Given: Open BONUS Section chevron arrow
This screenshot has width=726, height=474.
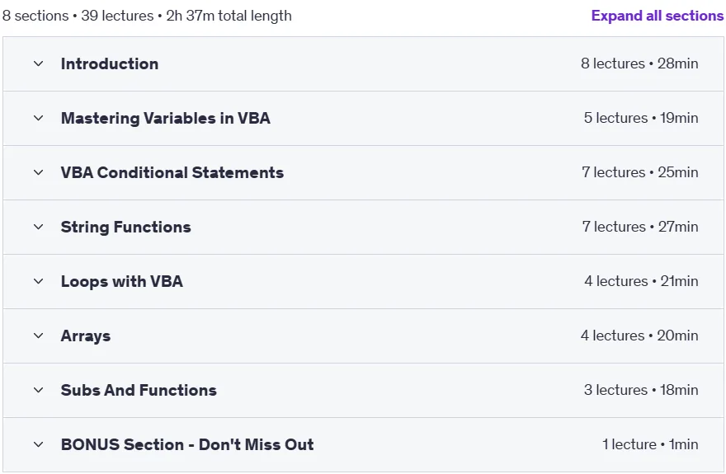Looking at the screenshot, I should coord(39,444).
